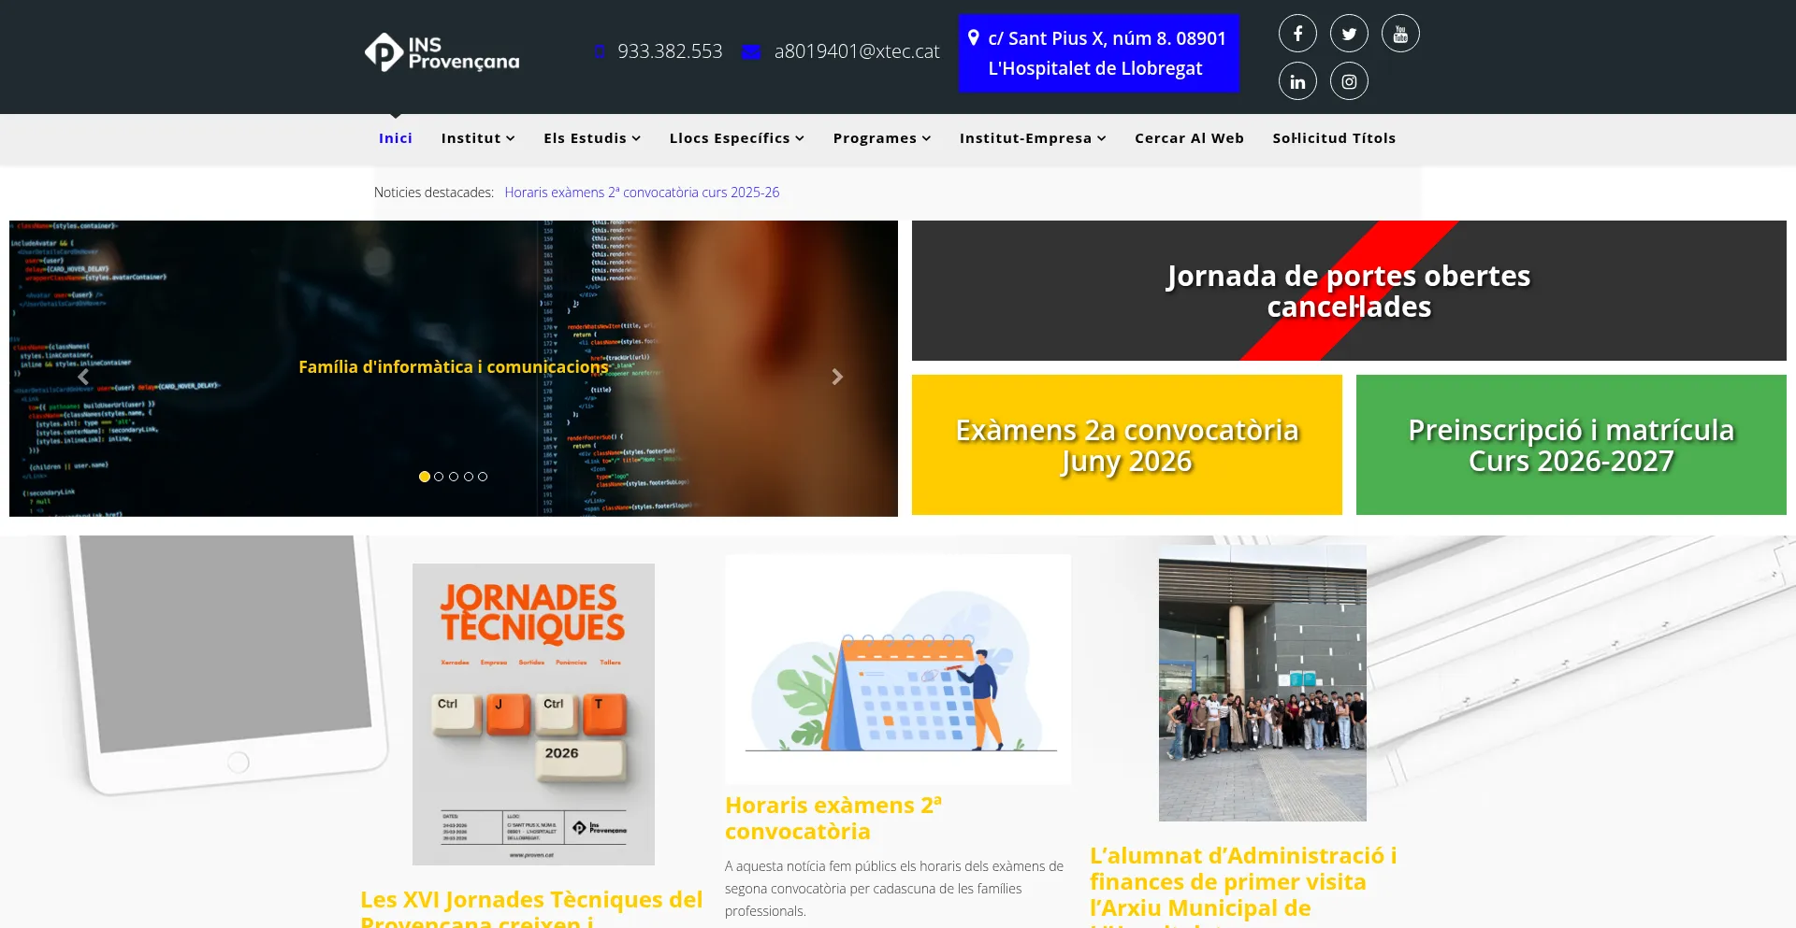Open the YouTube social icon
Viewport: 1796px width, 928px height.
point(1400,34)
